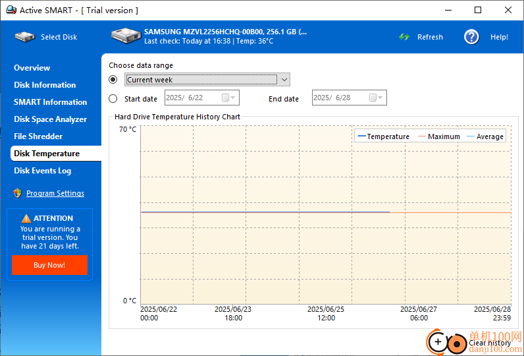
Task: Click the Samsung disk drive icon in header
Action: (126, 36)
